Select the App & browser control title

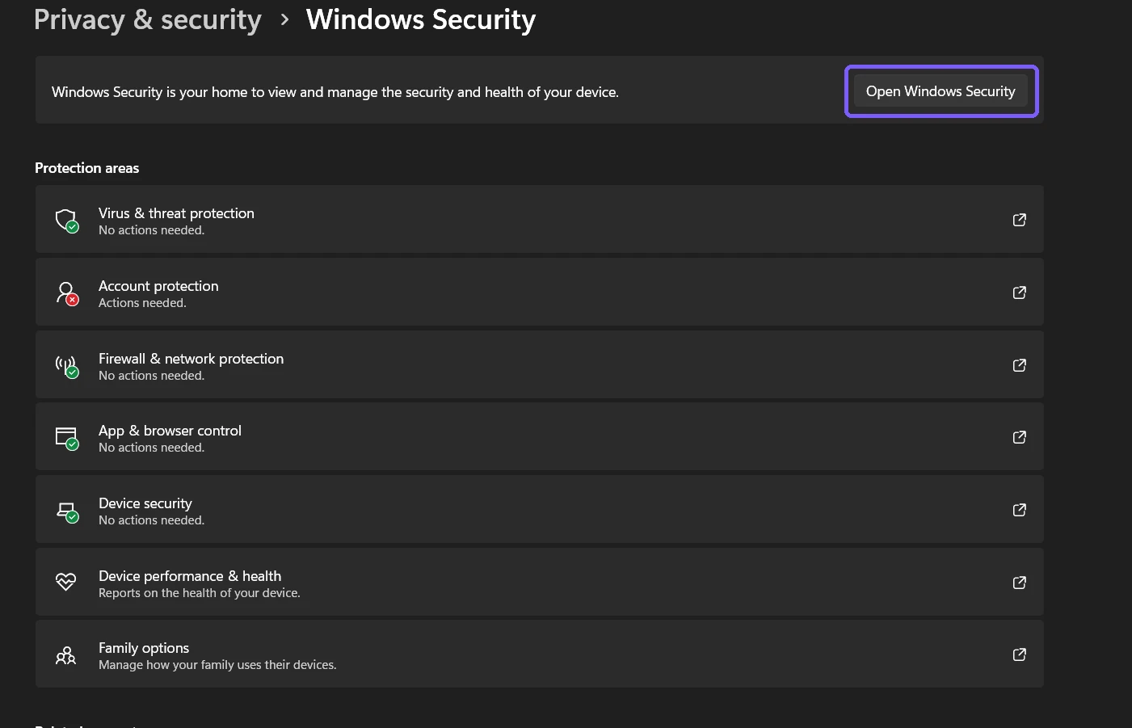coord(170,431)
